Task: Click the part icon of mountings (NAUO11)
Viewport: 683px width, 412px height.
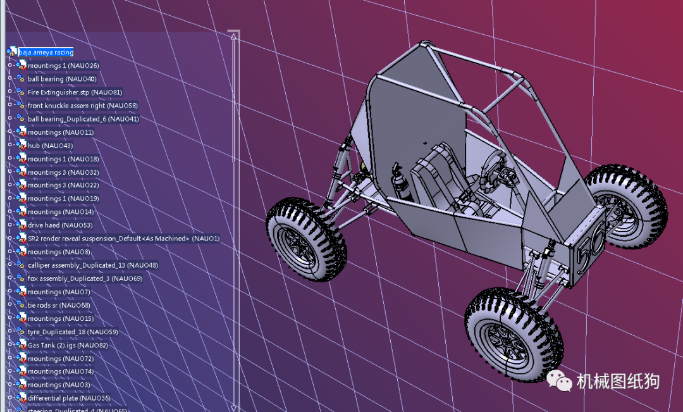Action: click(22, 132)
